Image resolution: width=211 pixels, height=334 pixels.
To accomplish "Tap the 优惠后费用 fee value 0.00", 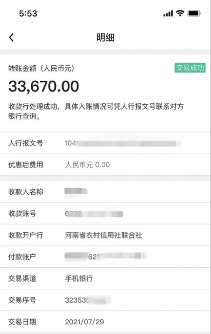I will click(x=102, y=164).
